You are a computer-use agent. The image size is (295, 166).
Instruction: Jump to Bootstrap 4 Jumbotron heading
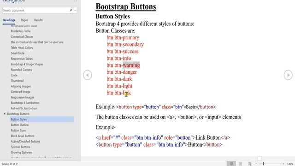(25, 103)
